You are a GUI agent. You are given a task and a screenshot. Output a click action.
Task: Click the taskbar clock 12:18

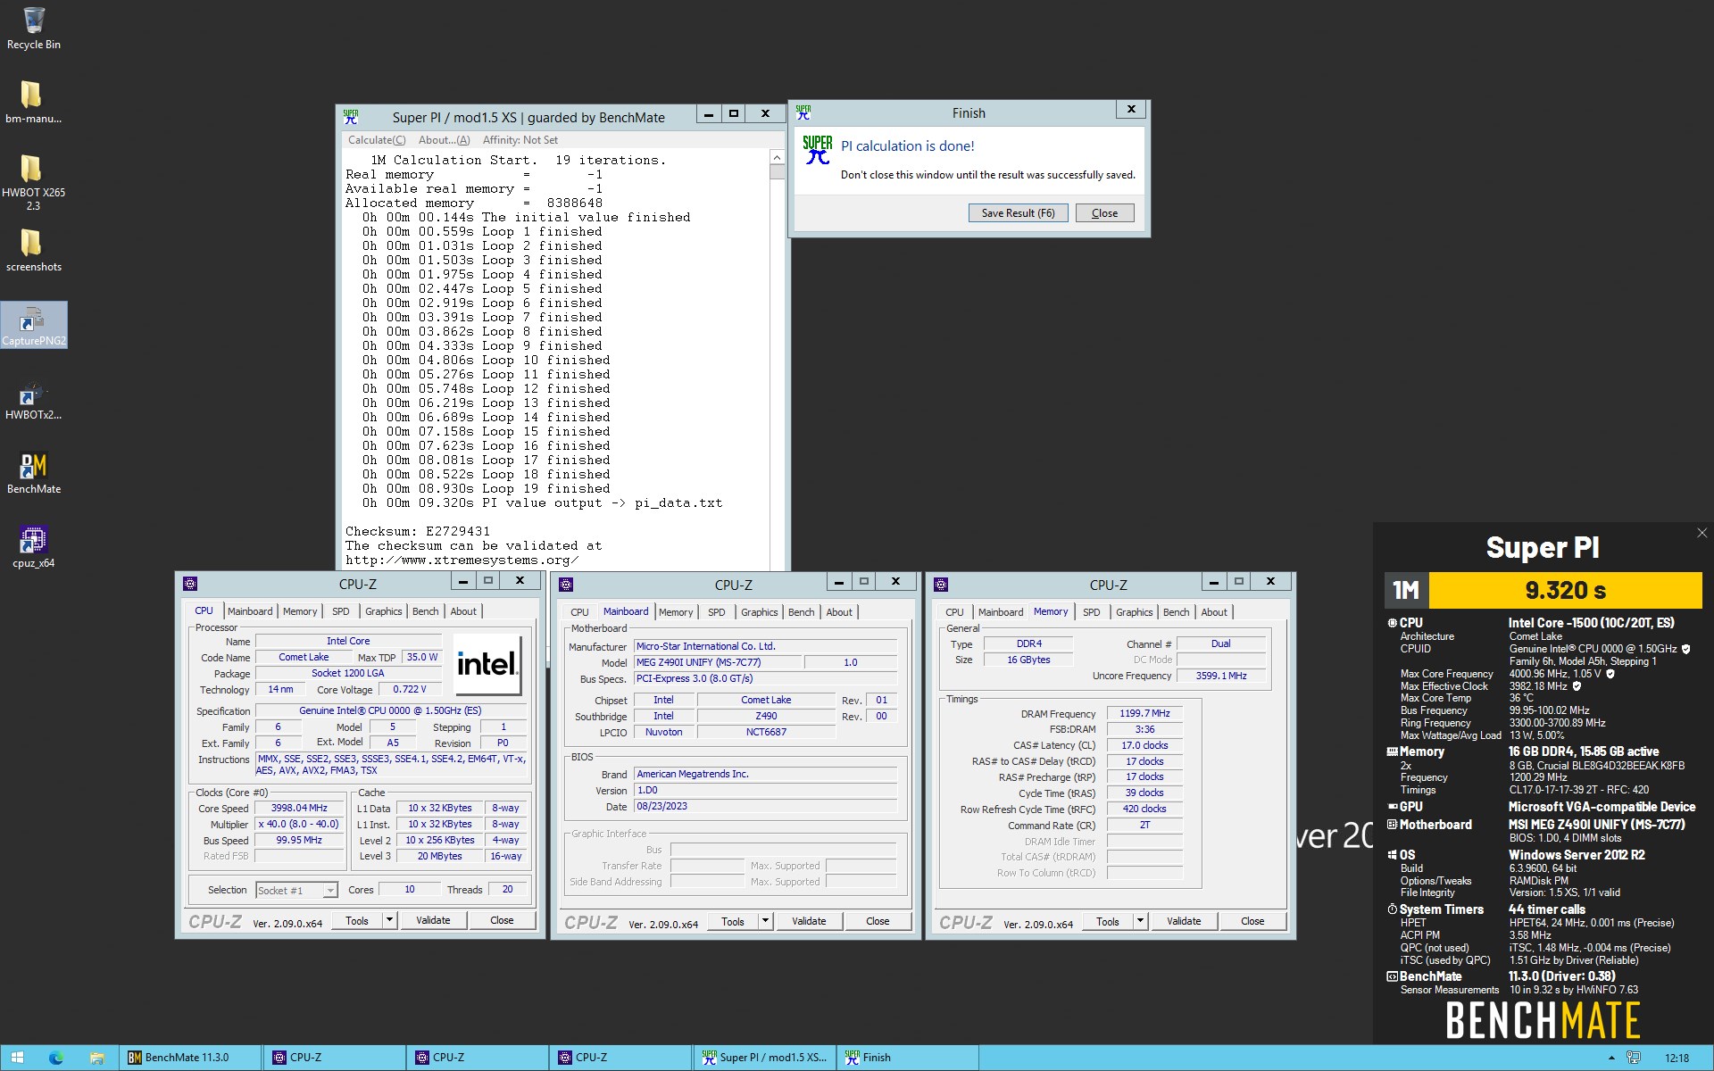point(1677,1058)
